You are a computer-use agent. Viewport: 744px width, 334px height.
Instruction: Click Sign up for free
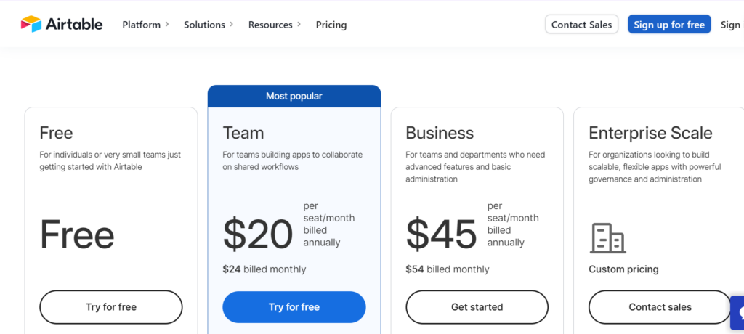pyautogui.click(x=669, y=25)
